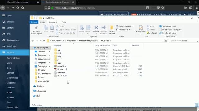Screen dimensions: 199x111
Task: Select the css folder row
Action: (x=98, y=50)
